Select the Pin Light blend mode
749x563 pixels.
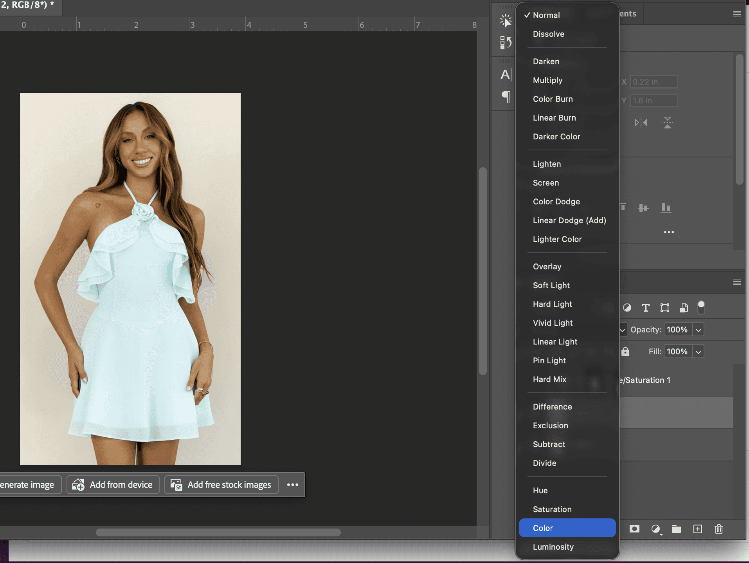coord(567,360)
